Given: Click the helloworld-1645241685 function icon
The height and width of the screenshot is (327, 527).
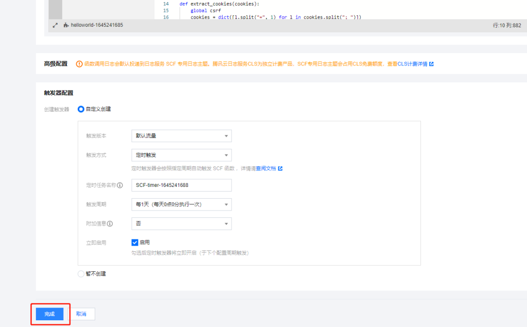Looking at the screenshot, I should pyautogui.click(x=66, y=25).
